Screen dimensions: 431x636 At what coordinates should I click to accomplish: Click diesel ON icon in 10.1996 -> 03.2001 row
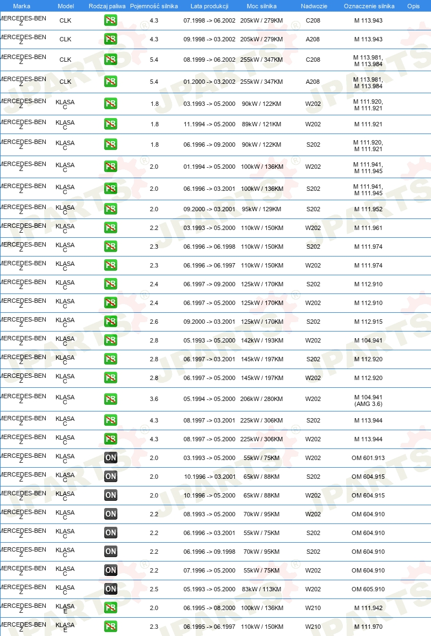click(x=110, y=476)
